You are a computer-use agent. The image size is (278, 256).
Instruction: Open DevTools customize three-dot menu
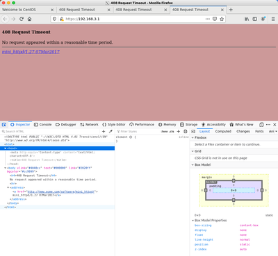click(268, 125)
